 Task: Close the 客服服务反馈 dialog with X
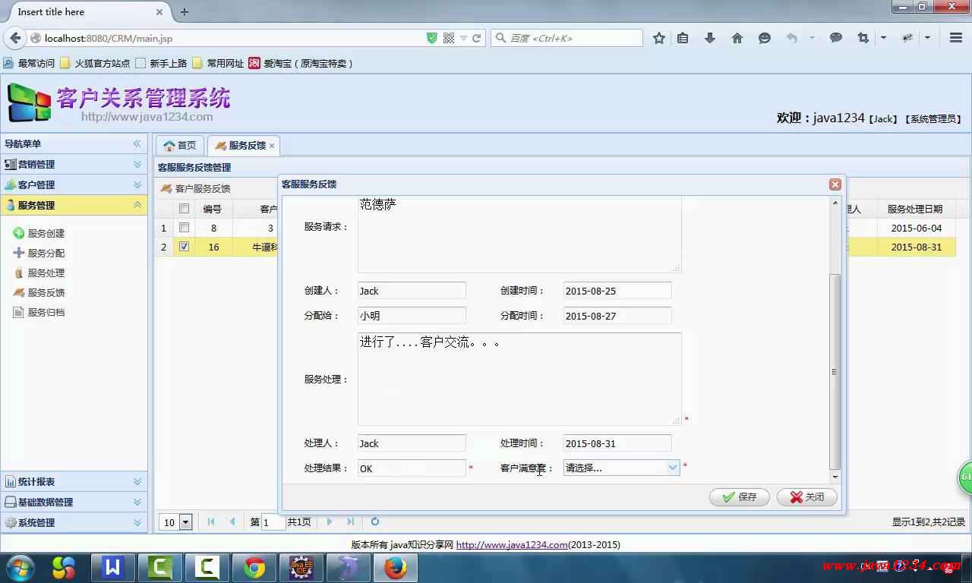click(x=835, y=184)
